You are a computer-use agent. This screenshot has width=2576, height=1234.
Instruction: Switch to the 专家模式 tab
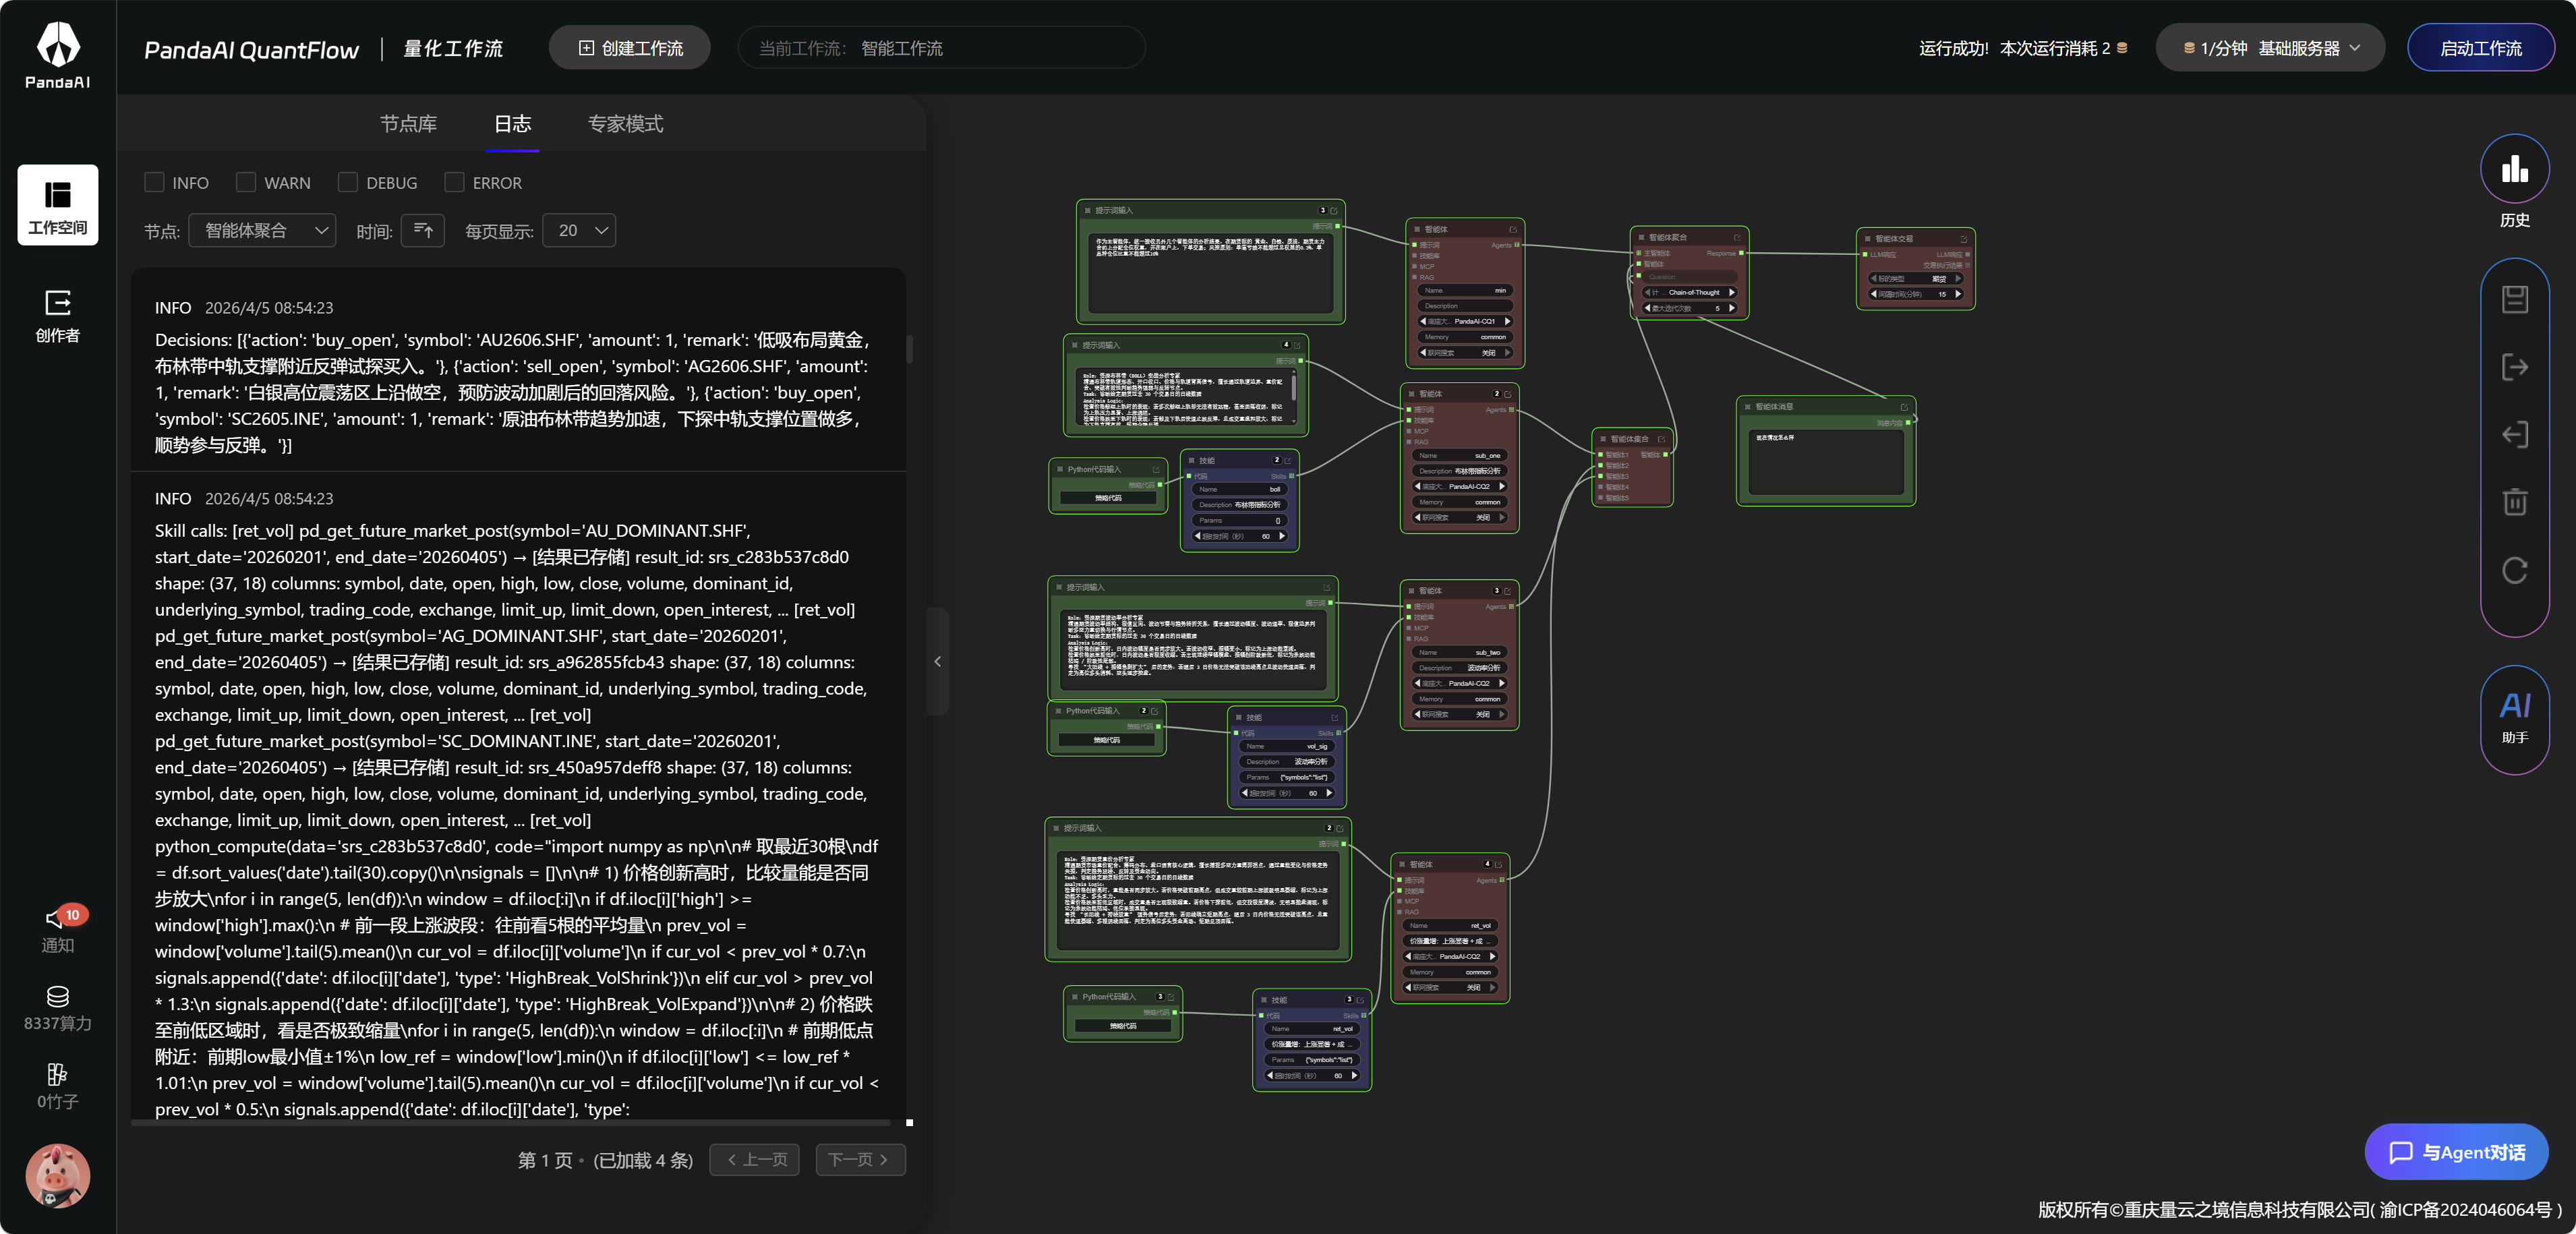click(x=625, y=124)
